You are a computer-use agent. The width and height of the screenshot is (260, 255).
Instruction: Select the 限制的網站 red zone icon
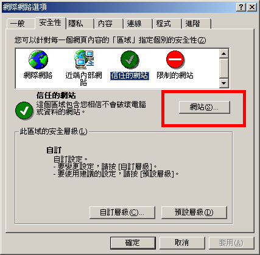(x=175, y=60)
